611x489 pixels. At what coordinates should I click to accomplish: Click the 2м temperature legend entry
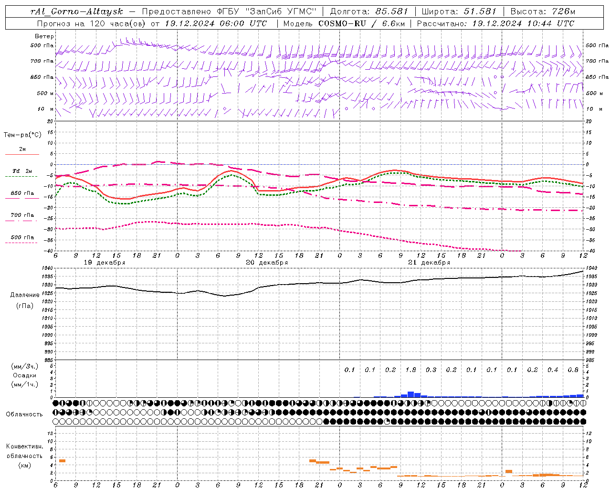coord(22,149)
